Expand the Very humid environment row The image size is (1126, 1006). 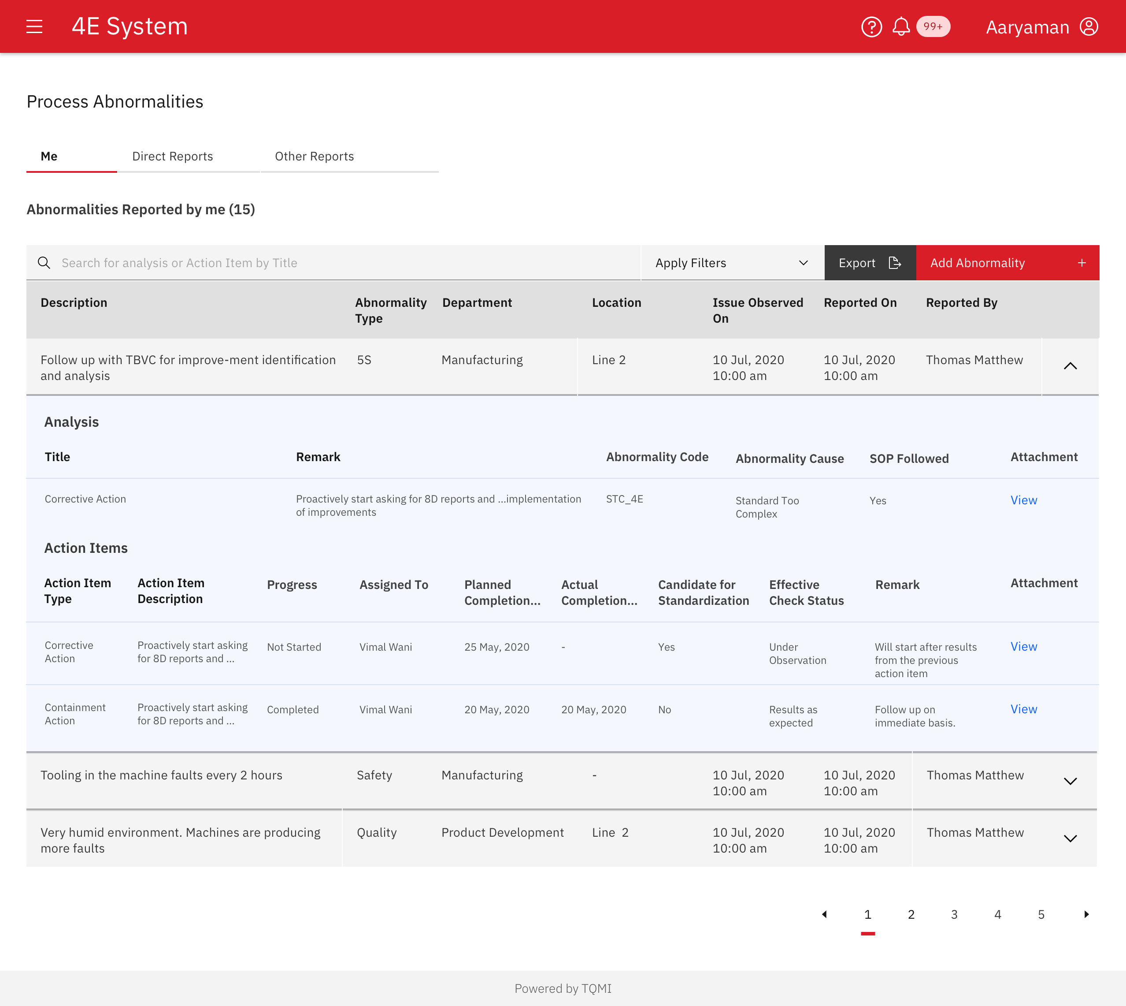click(x=1070, y=838)
